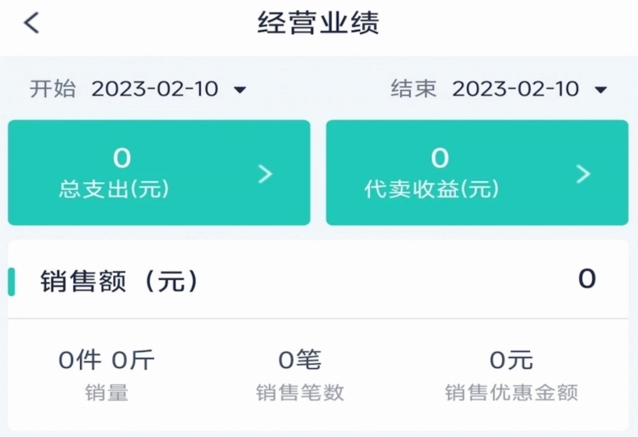Tap the back arrow icon

[31, 23]
